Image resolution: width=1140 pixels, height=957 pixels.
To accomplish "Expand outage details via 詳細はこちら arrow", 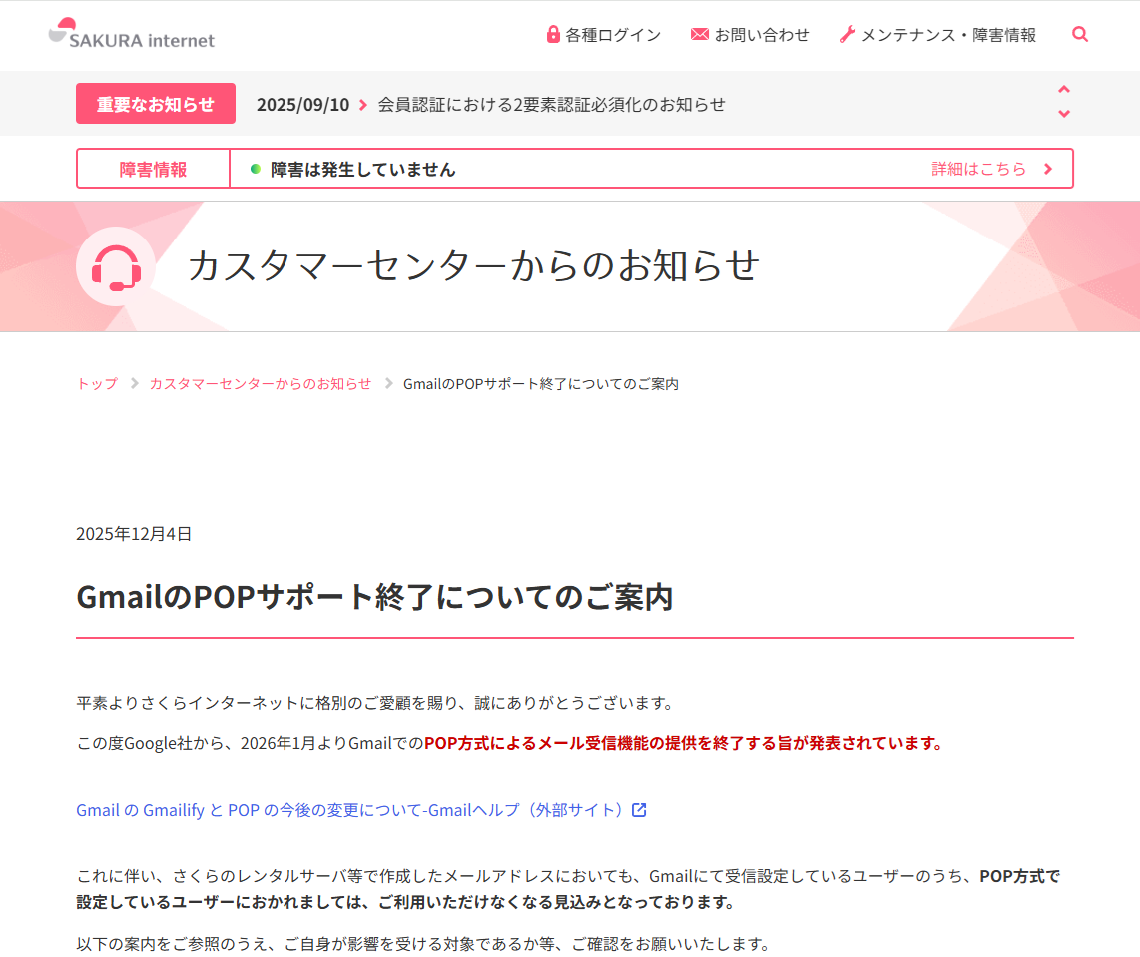I will [x=1048, y=169].
